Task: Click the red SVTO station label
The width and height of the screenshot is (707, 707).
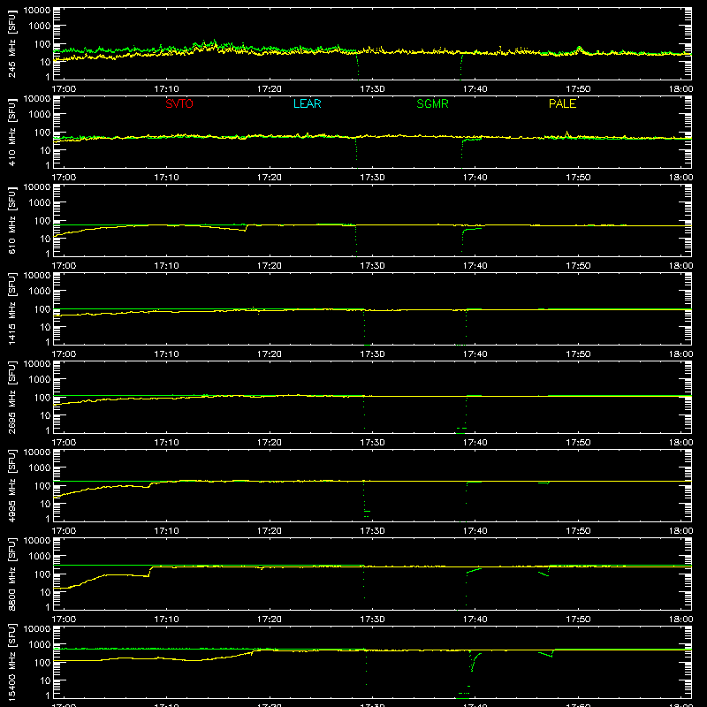Action: point(179,103)
